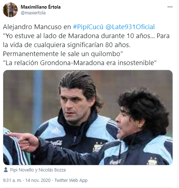
Task: Click the line "Yo estuve al lado de Maradona"
Action: 51,36
